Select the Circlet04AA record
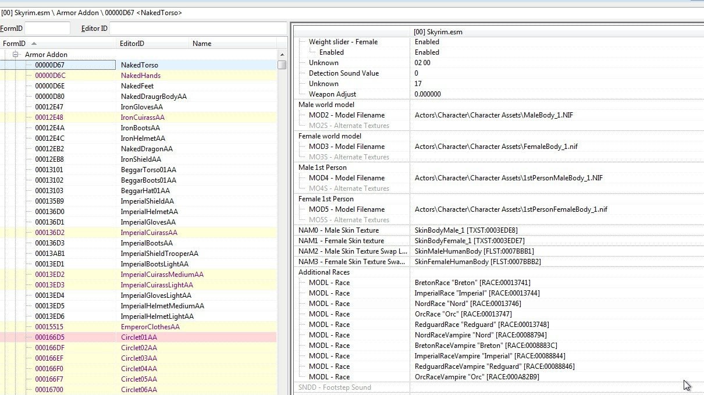 [138, 369]
